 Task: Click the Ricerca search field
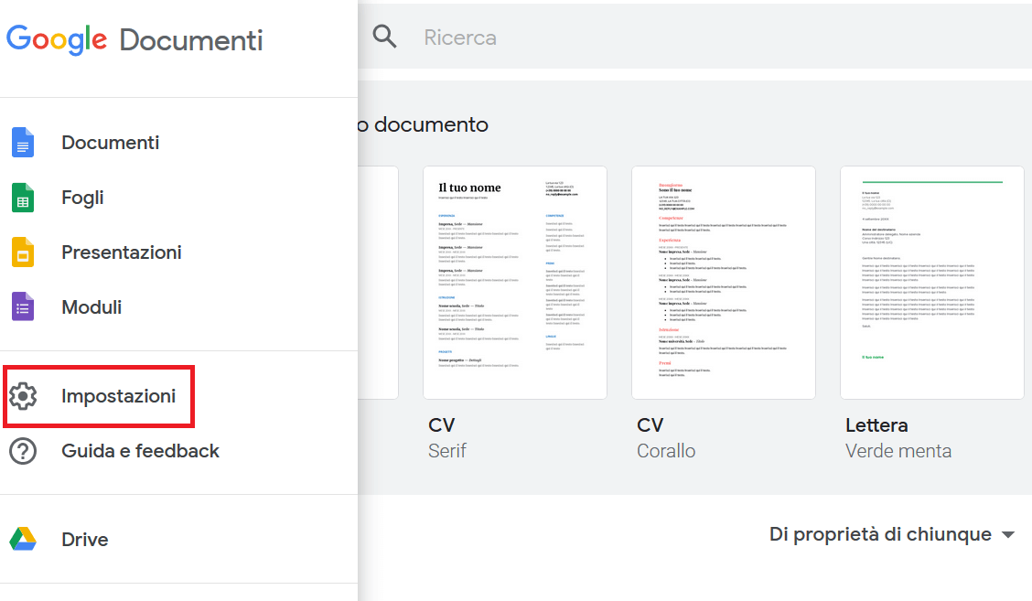tap(695, 37)
